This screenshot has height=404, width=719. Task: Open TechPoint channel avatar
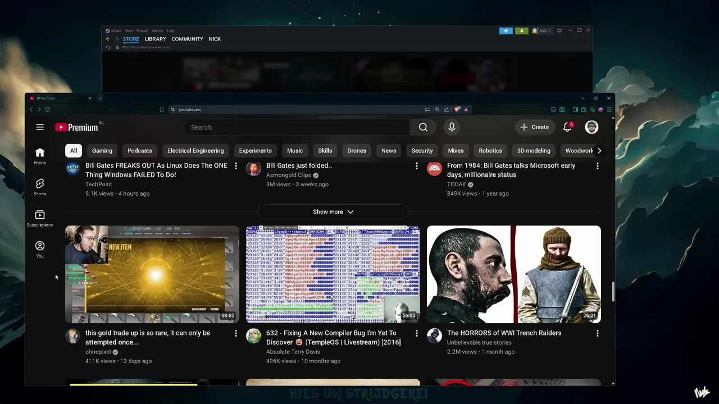point(73,168)
